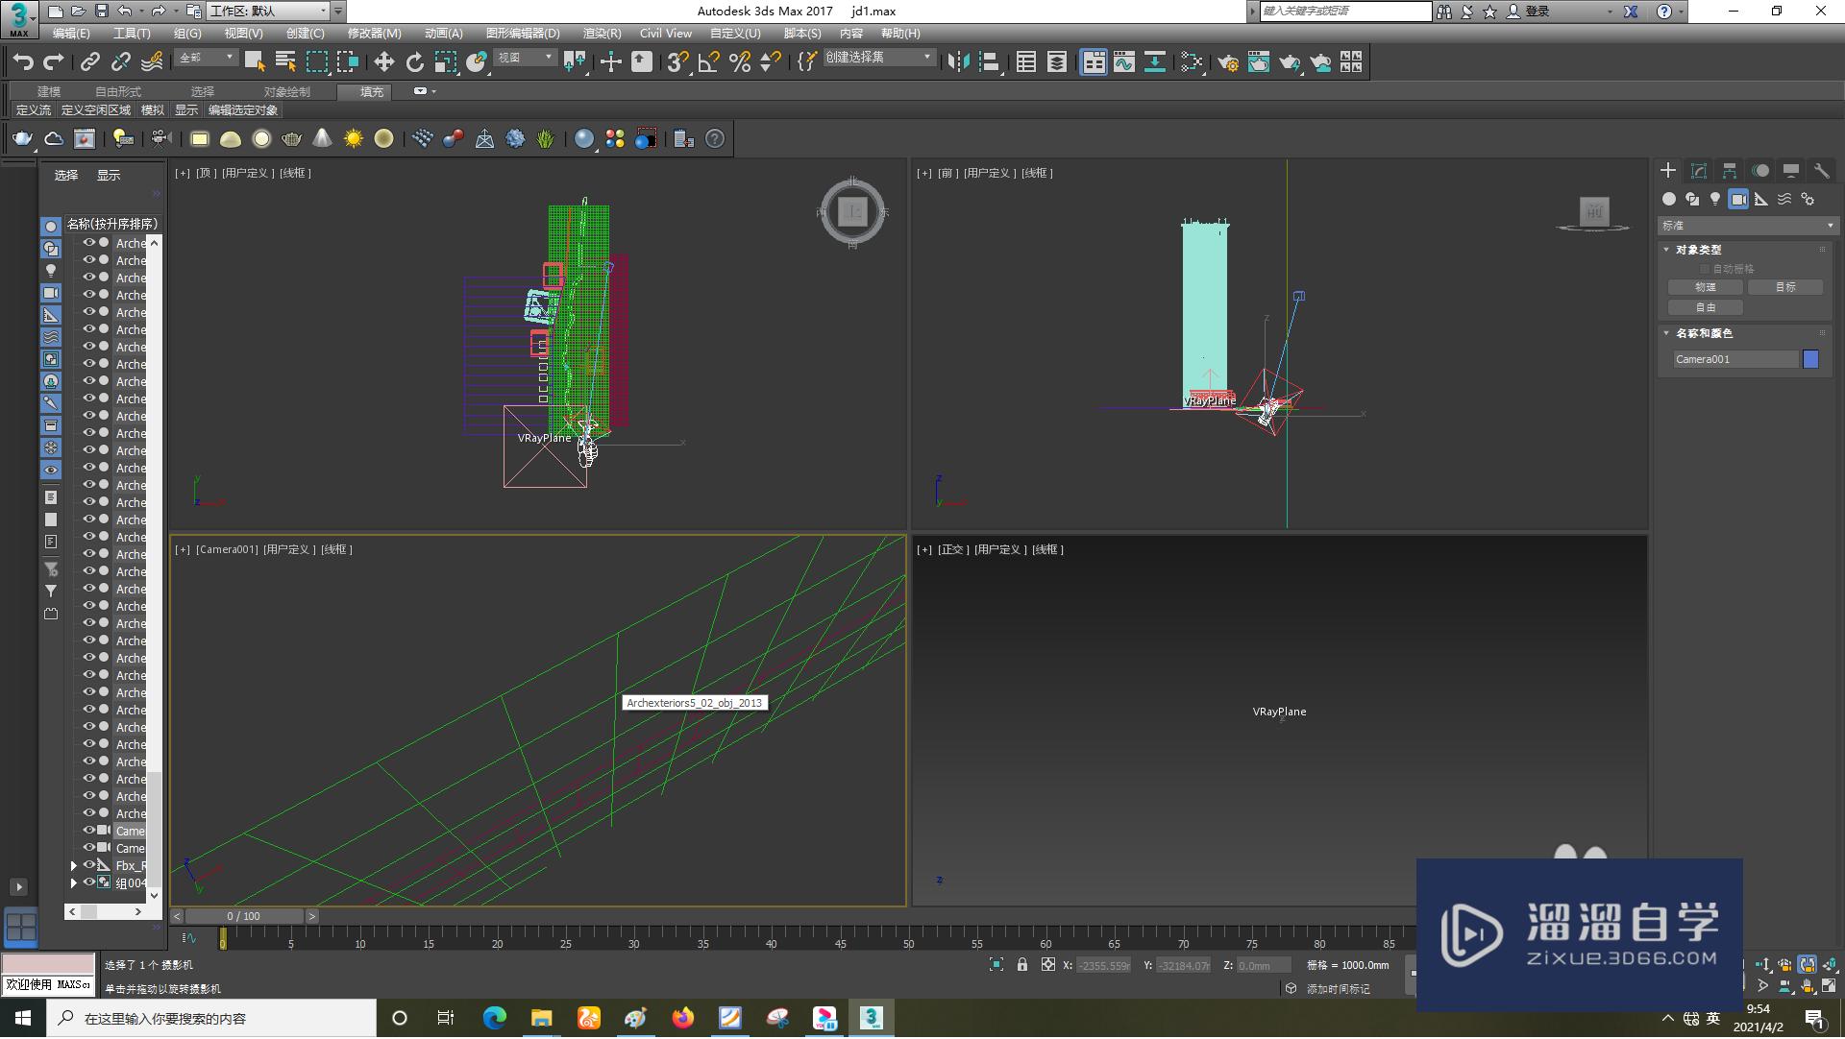The image size is (1845, 1039).
Task: Open the Civil View menu
Action: click(666, 33)
